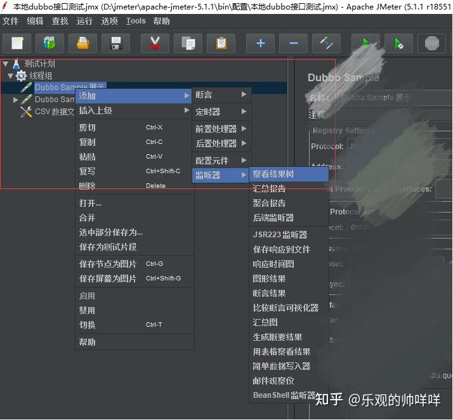The height and width of the screenshot is (420, 453).
Task: Collapse the 测试计划 tree node
Action: pyautogui.click(x=5, y=64)
